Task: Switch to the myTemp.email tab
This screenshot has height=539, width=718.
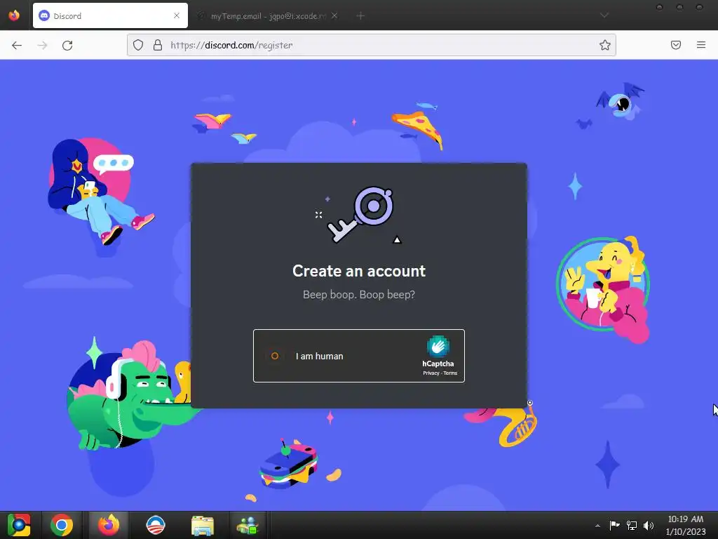Action: 268,15
